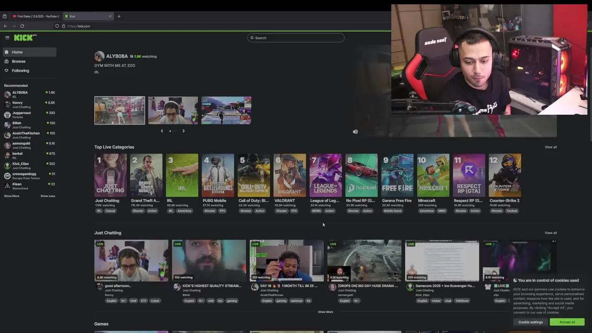Select gym stream carousel thumbnail
592x333 pixels.
click(x=120, y=111)
